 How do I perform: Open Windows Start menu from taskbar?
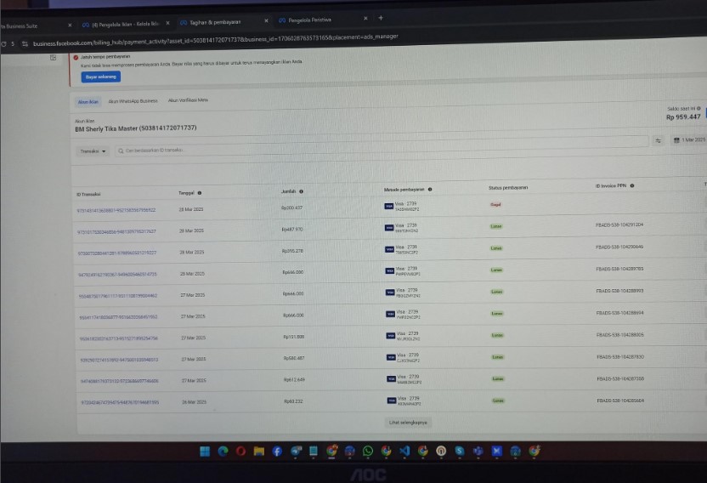coord(205,451)
